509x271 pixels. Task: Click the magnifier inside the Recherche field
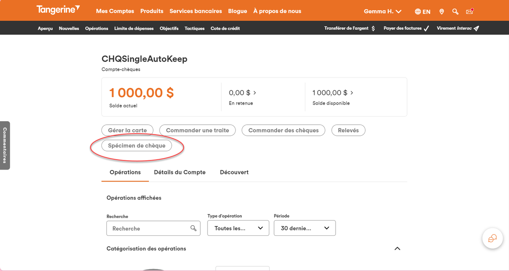(x=194, y=228)
